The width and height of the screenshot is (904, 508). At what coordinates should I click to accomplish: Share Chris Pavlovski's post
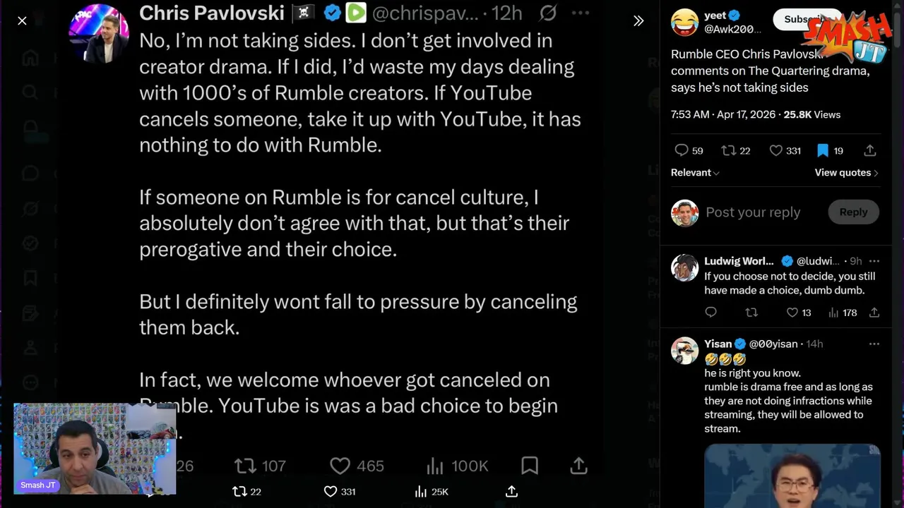[x=578, y=466]
